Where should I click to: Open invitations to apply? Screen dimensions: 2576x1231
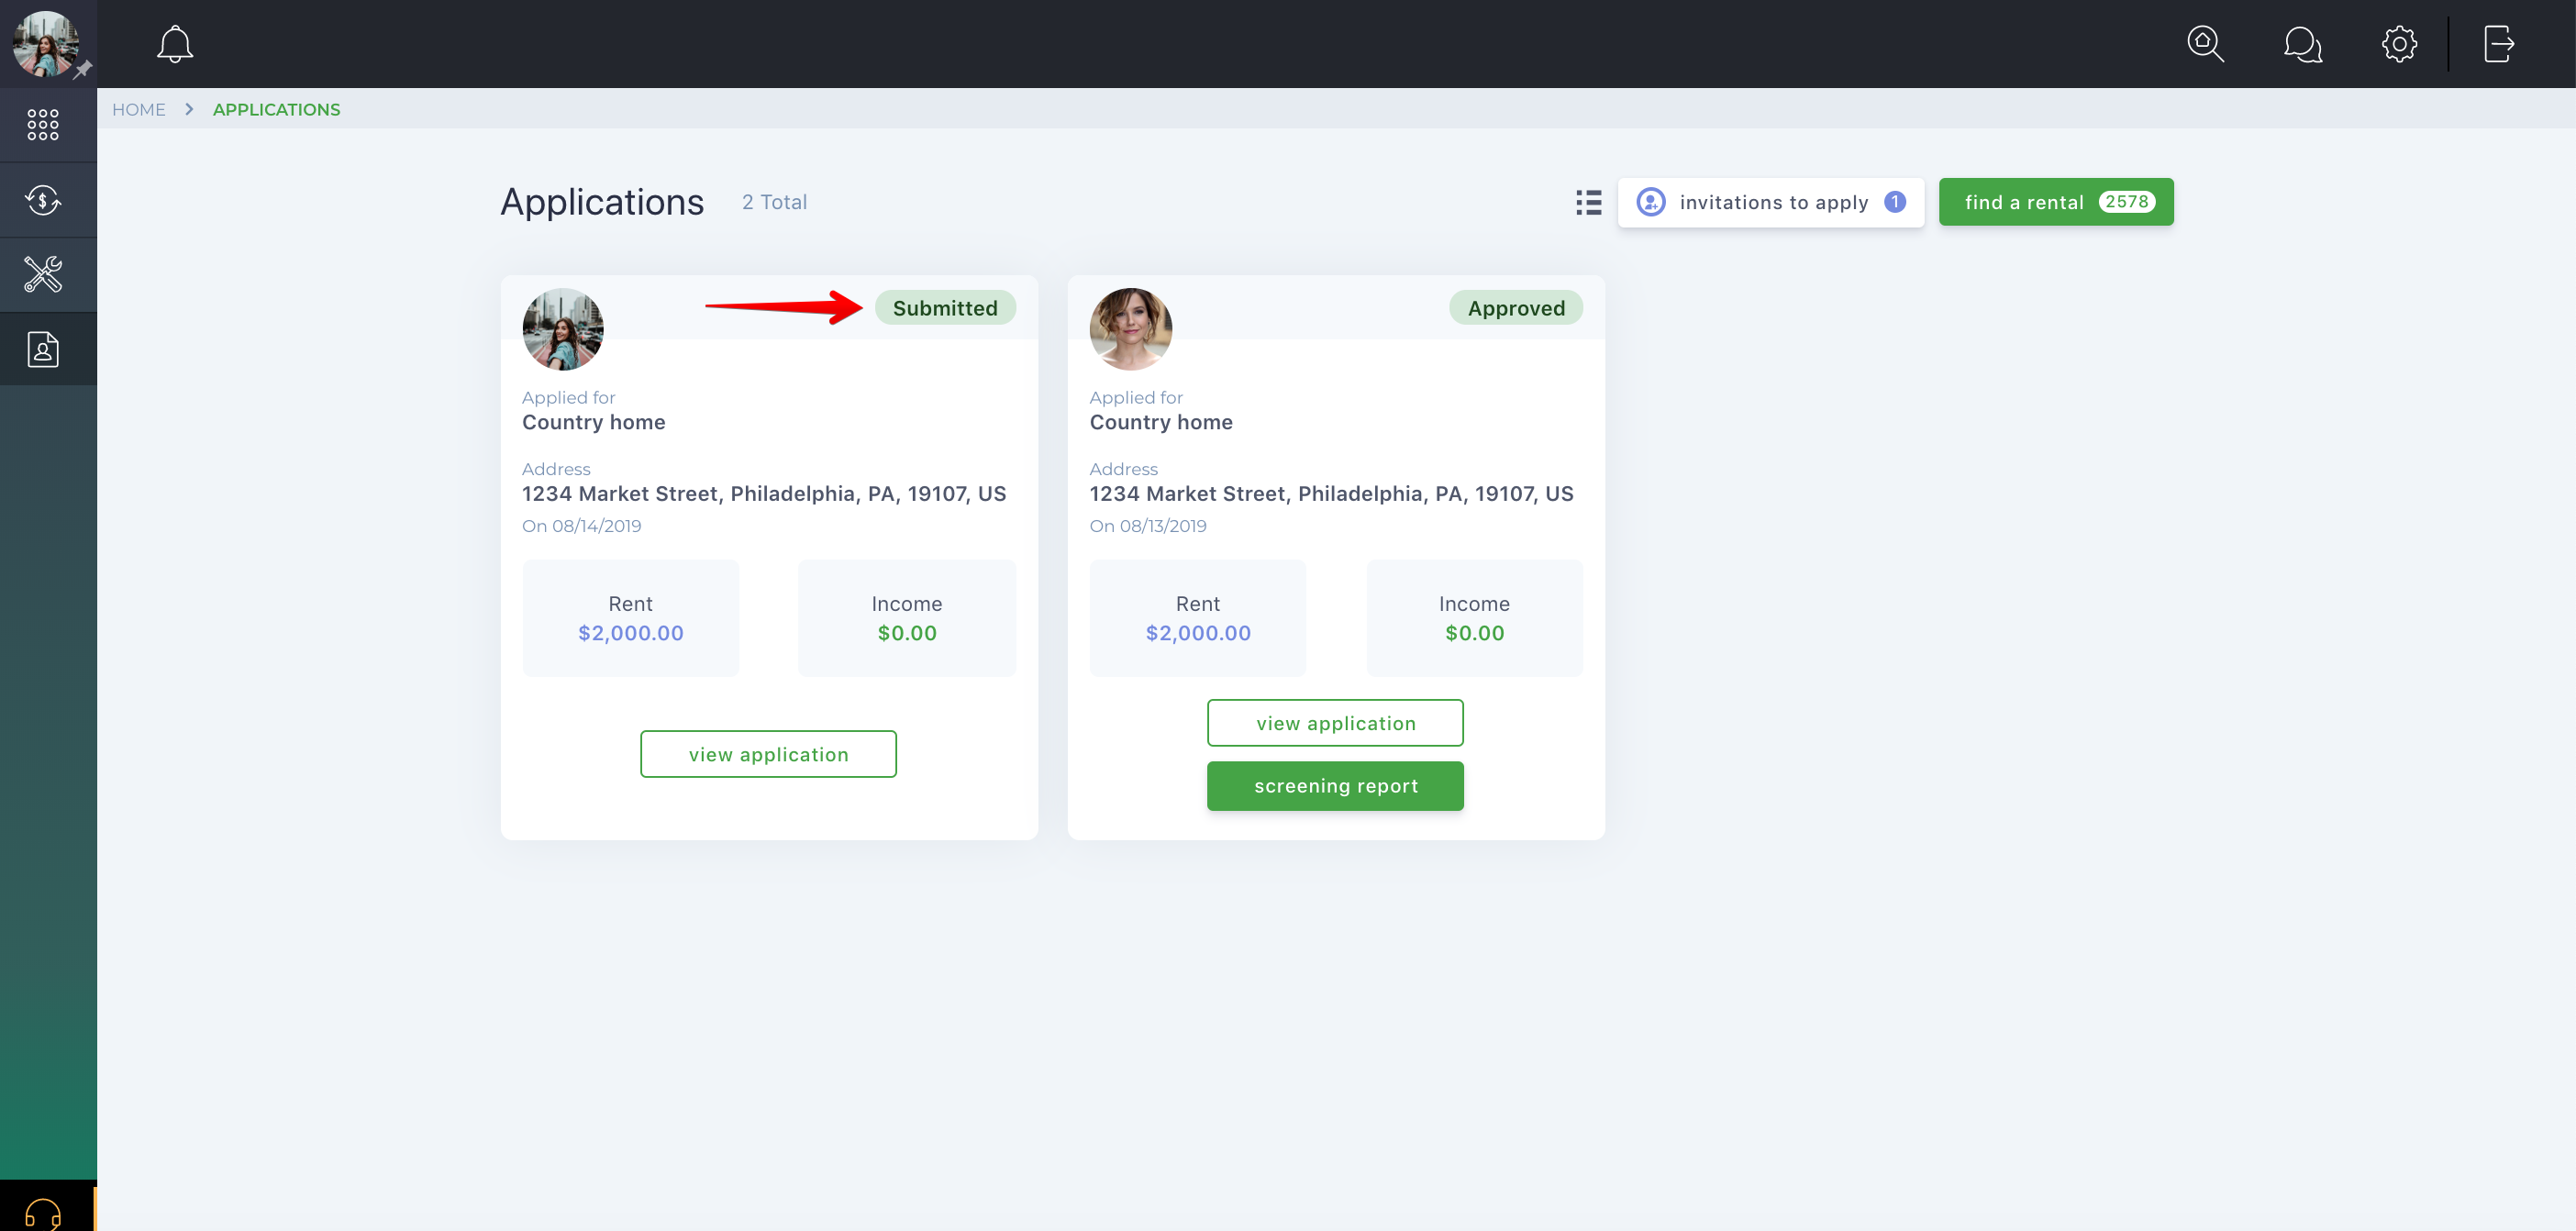1770,202
